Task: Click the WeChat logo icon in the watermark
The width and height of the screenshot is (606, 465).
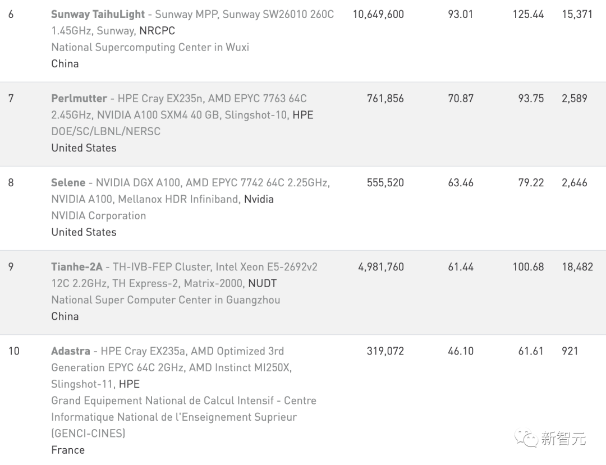Action: click(x=526, y=436)
